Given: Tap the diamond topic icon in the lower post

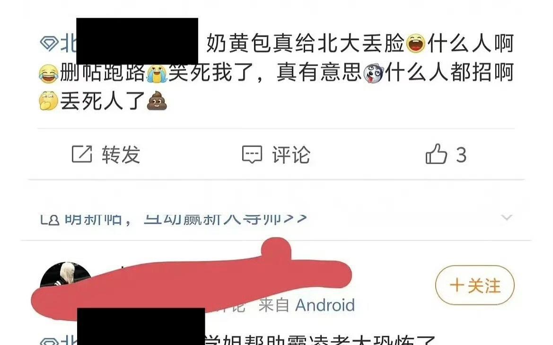Looking at the screenshot, I should [x=49, y=342].
